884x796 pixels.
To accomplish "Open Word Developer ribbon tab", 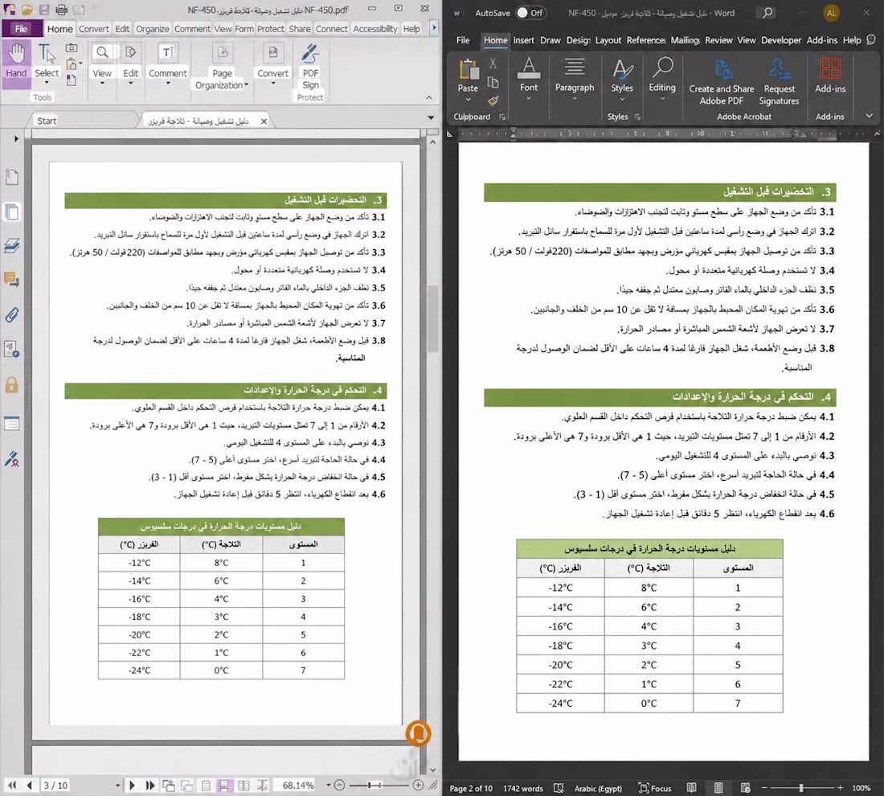I will [781, 40].
